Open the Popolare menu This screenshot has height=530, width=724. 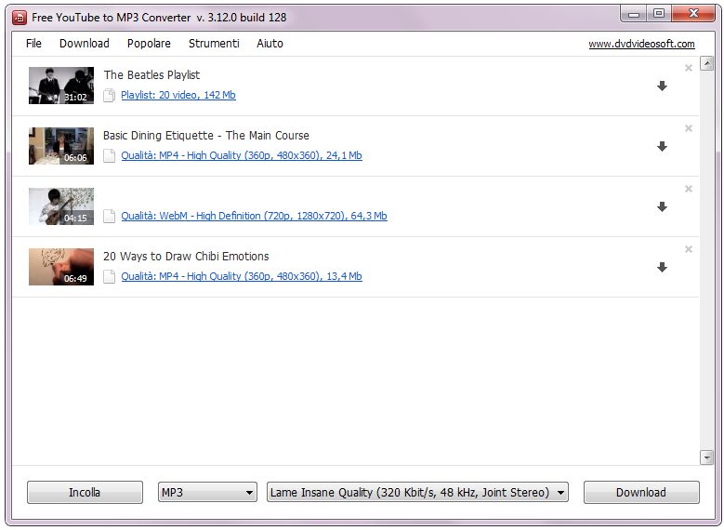tap(149, 44)
